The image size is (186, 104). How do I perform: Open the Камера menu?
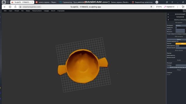point(28,11)
